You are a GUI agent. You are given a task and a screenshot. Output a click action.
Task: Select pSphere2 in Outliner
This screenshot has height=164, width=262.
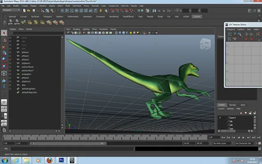tap(26, 82)
